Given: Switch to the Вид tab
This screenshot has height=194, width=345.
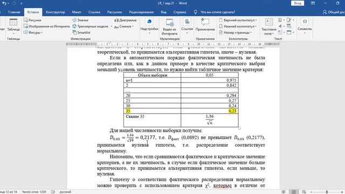Looking at the screenshot, I should coord(163,12).
